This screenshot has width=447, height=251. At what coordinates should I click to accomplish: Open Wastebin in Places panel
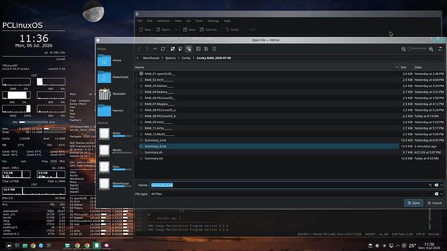tap(114, 94)
